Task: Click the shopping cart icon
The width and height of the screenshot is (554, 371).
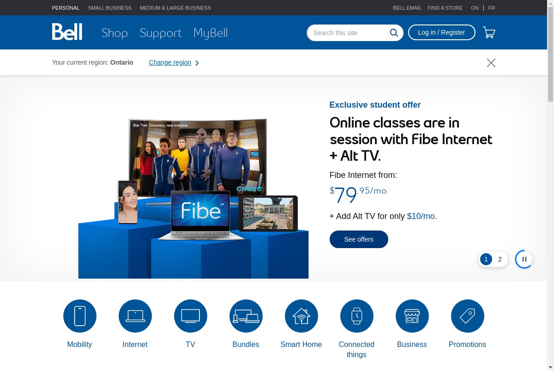Action: (489, 32)
